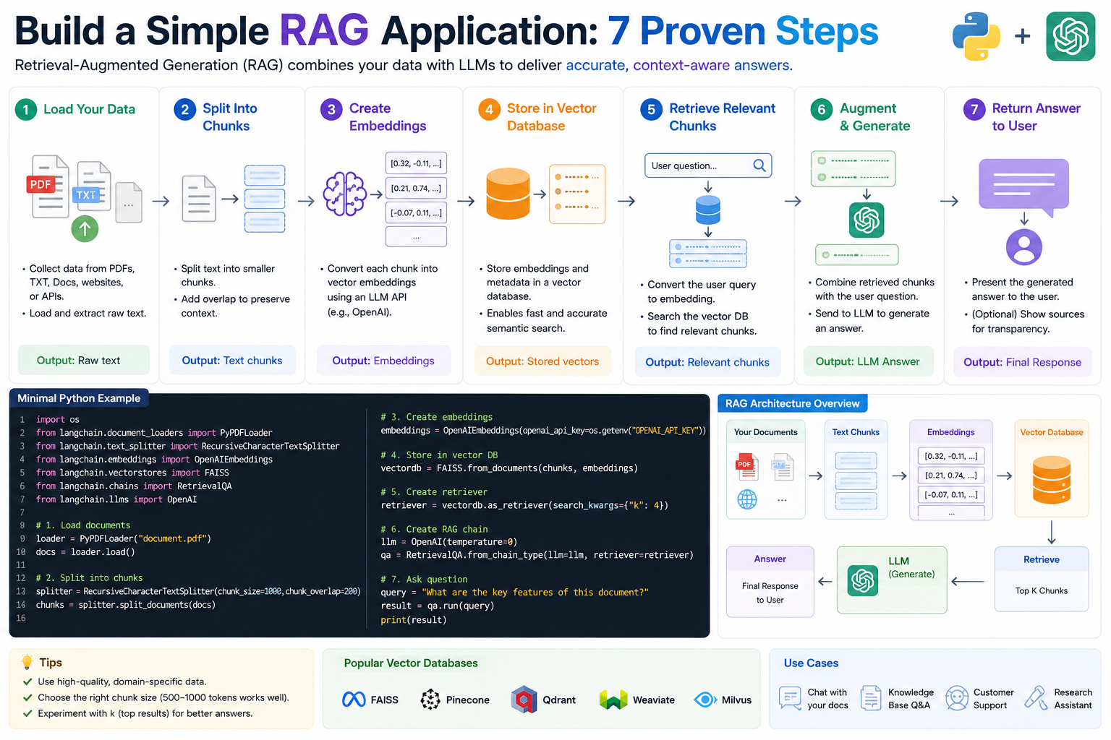Screen dimensions: 1111x740
Task: Click the "# 4. Store in vector DB" comment
Action: point(439,455)
